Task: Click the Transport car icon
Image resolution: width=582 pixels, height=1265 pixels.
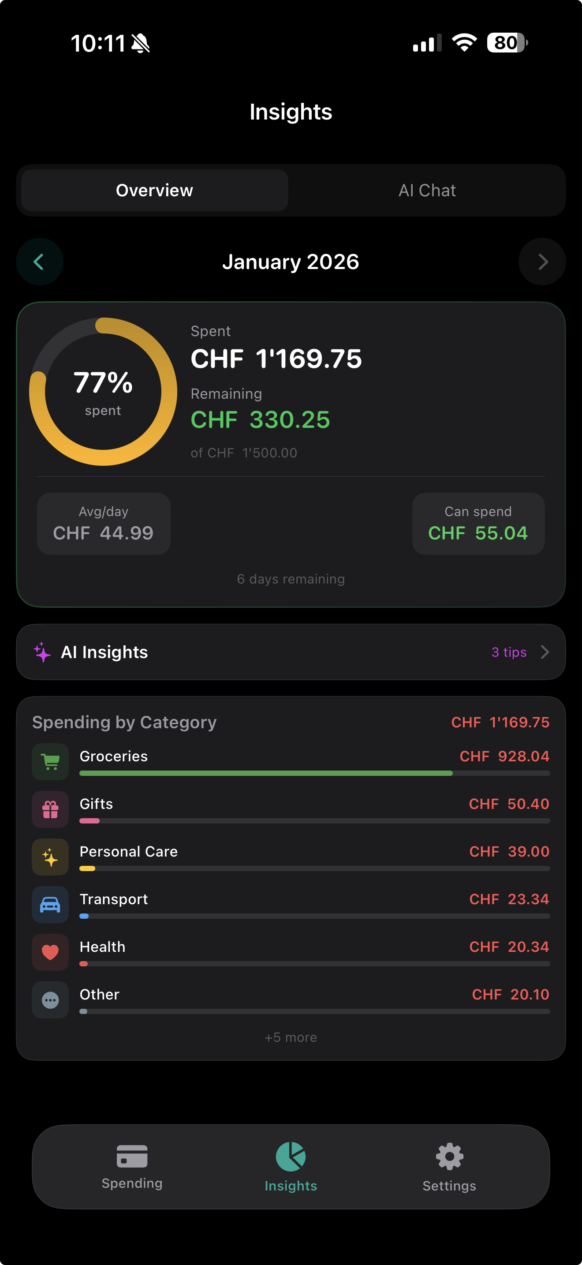Action: pos(49,904)
